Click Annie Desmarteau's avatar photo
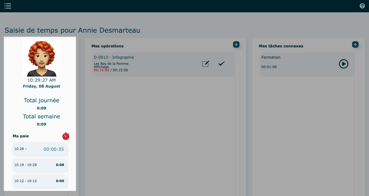The image size is (369, 196). point(42,59)
